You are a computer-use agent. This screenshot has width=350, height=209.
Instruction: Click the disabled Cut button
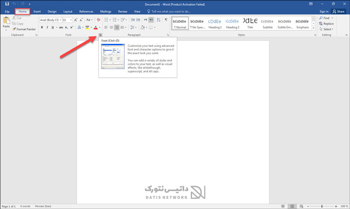[17, 18]
